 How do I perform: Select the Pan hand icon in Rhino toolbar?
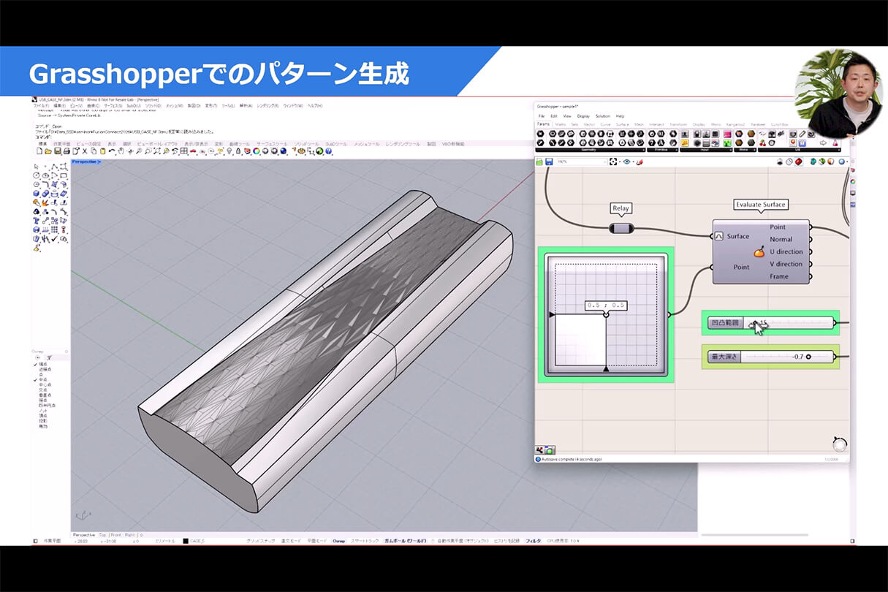click(121, 151)
